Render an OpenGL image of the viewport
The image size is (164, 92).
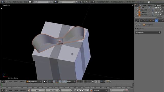coord(107,82)
